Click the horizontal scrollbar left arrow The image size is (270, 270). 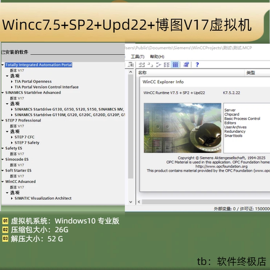pos(139,202)
